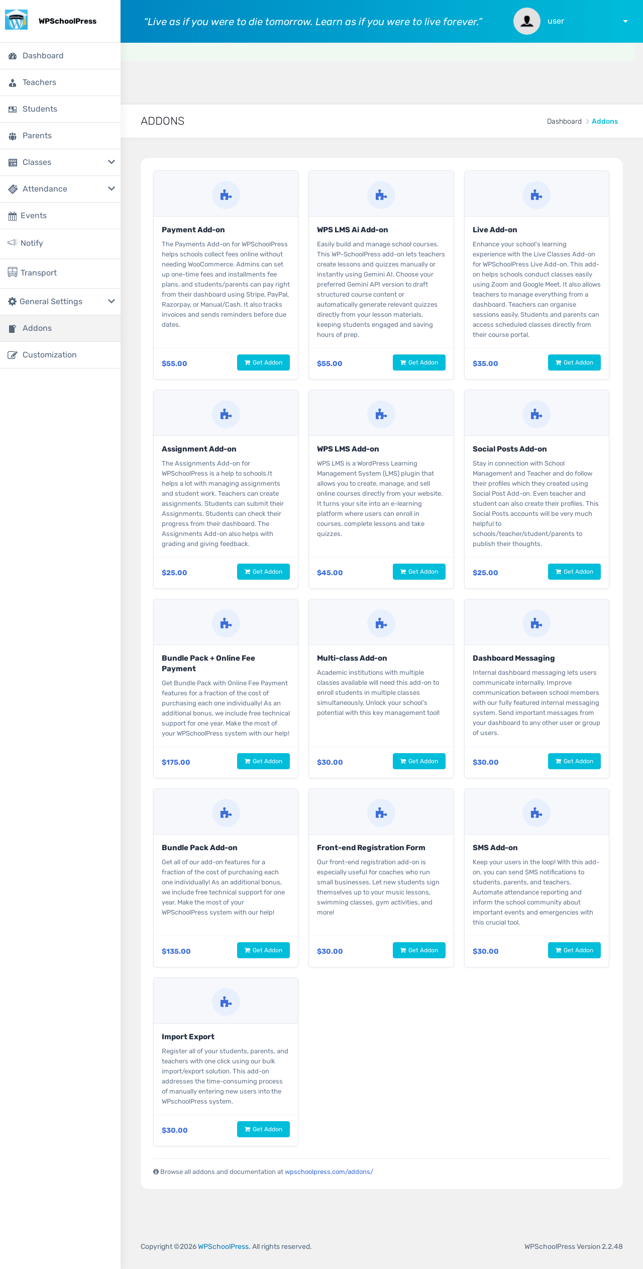Click the WPSchoolPress logo icon
This screenshot has width=643, height=1269.
point(16,20)
